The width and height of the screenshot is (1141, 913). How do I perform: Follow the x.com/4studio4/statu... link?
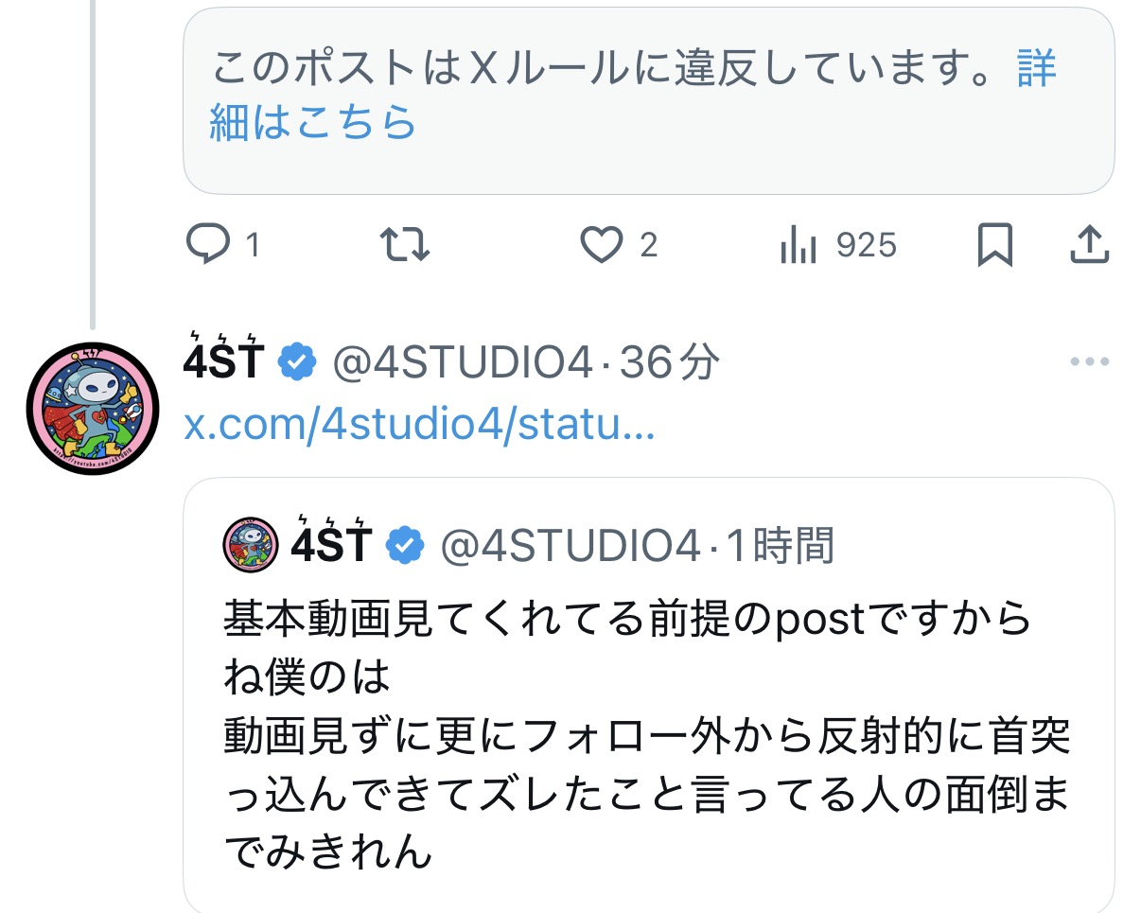click(x=419, y=427)
